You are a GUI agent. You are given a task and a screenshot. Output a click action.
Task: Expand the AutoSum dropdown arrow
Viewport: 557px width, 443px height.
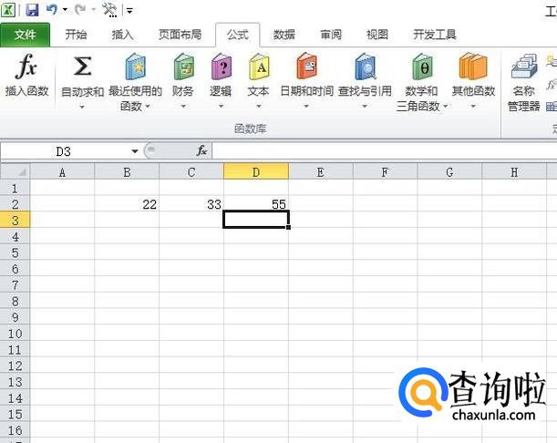pos(82,107)
